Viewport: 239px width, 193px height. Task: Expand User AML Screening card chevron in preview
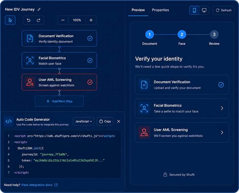click(222, 132)
